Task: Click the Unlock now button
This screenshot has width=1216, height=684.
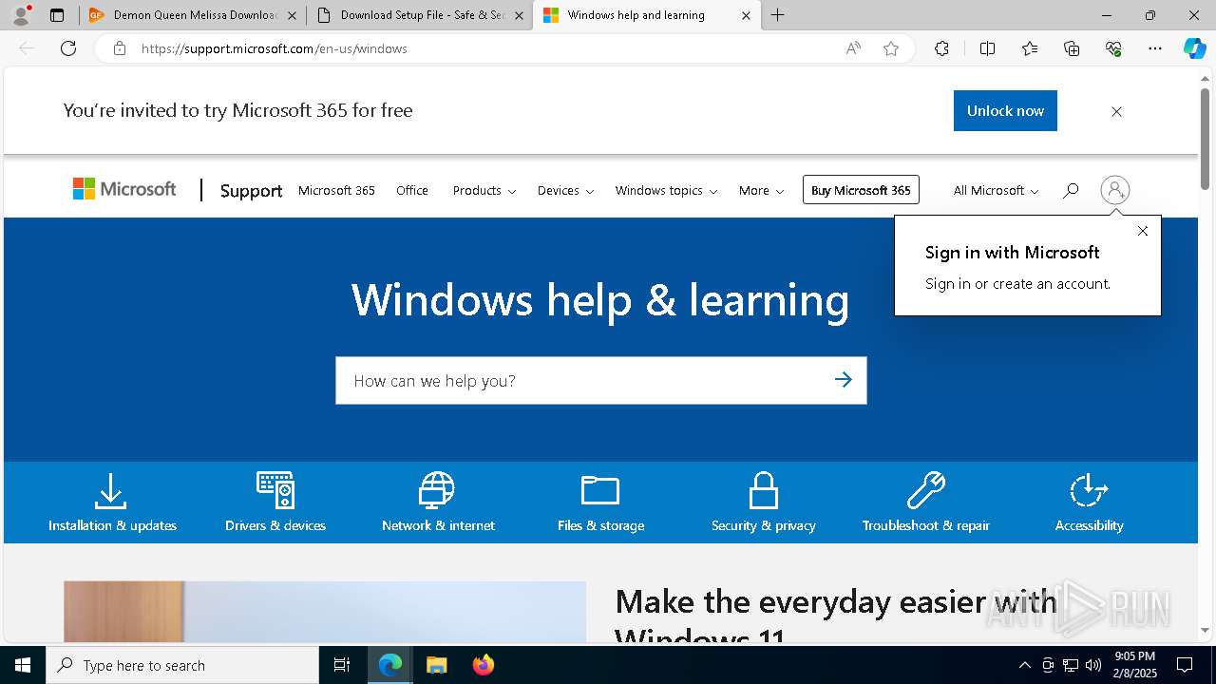Action: pos(1005,110)
